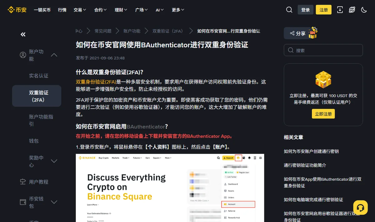Image resolution: width=375 pixels, height=222 pixels.
Task: Open customer support headset chat button
Action: point(360,208)
